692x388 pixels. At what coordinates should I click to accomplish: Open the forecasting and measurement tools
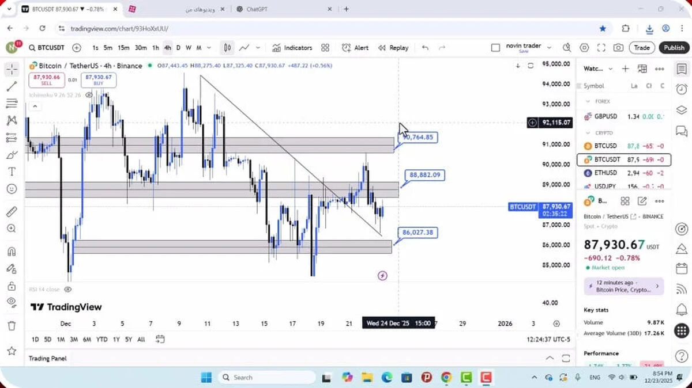pos(12,138)
